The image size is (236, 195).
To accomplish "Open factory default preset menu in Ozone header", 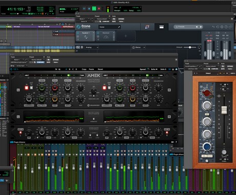I will pos(102,19).
